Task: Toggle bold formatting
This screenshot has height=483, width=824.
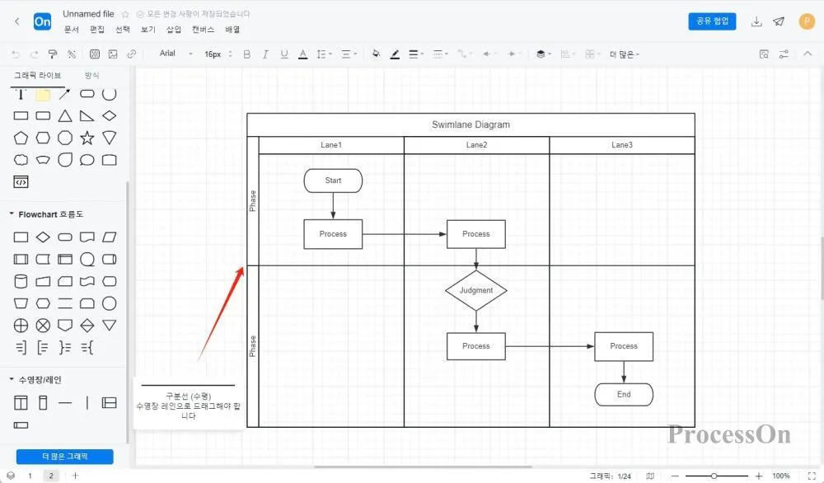Action: click(247, 54)
